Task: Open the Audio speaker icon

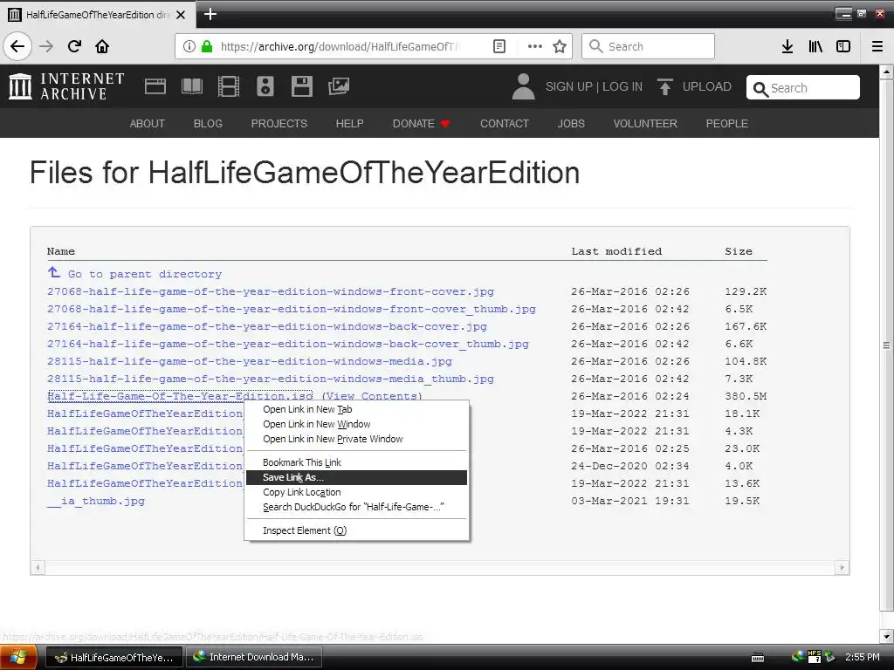Action: point(265,86)
